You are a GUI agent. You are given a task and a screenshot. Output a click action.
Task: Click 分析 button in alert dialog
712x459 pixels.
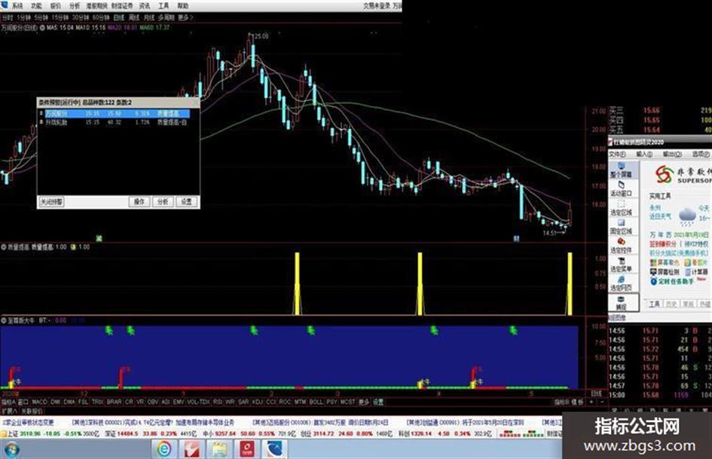163,201
